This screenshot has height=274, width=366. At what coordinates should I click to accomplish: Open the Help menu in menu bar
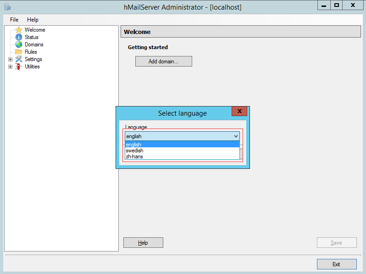[x=33, y=20]
